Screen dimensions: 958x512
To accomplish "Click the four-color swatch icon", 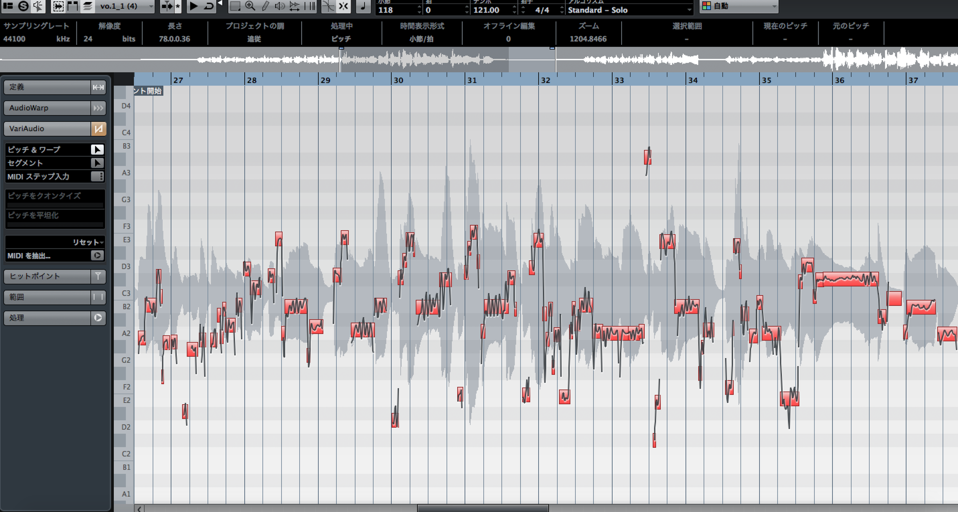I will (x=706, y=6).
